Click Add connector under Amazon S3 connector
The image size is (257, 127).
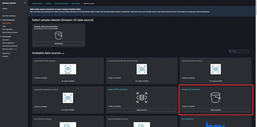(x=215, y=110)
